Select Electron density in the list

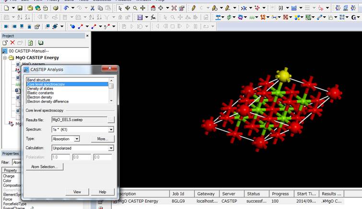[39, 97]
